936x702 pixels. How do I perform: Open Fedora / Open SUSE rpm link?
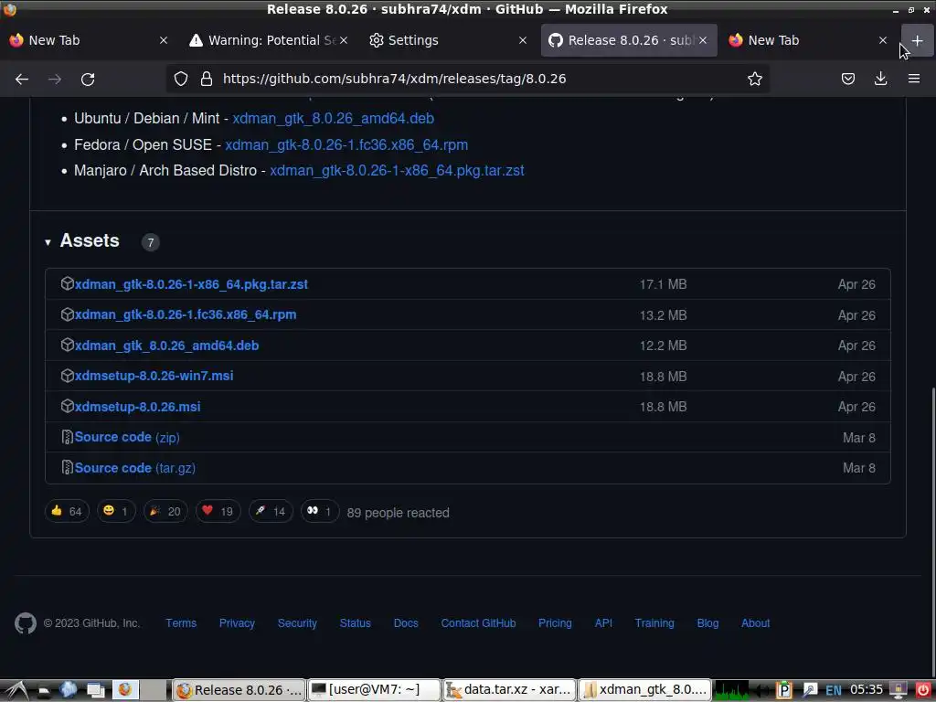346,145
